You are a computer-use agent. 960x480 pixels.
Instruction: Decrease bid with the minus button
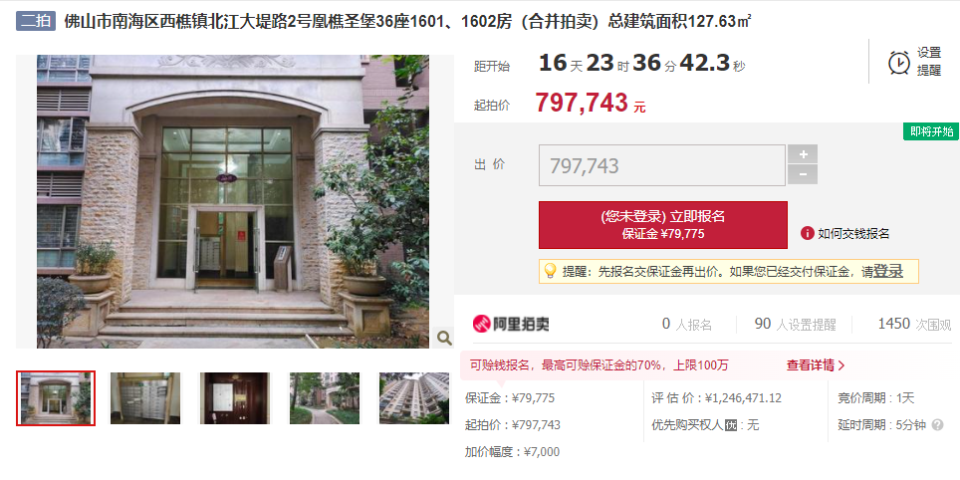click(x=803, y=174)
